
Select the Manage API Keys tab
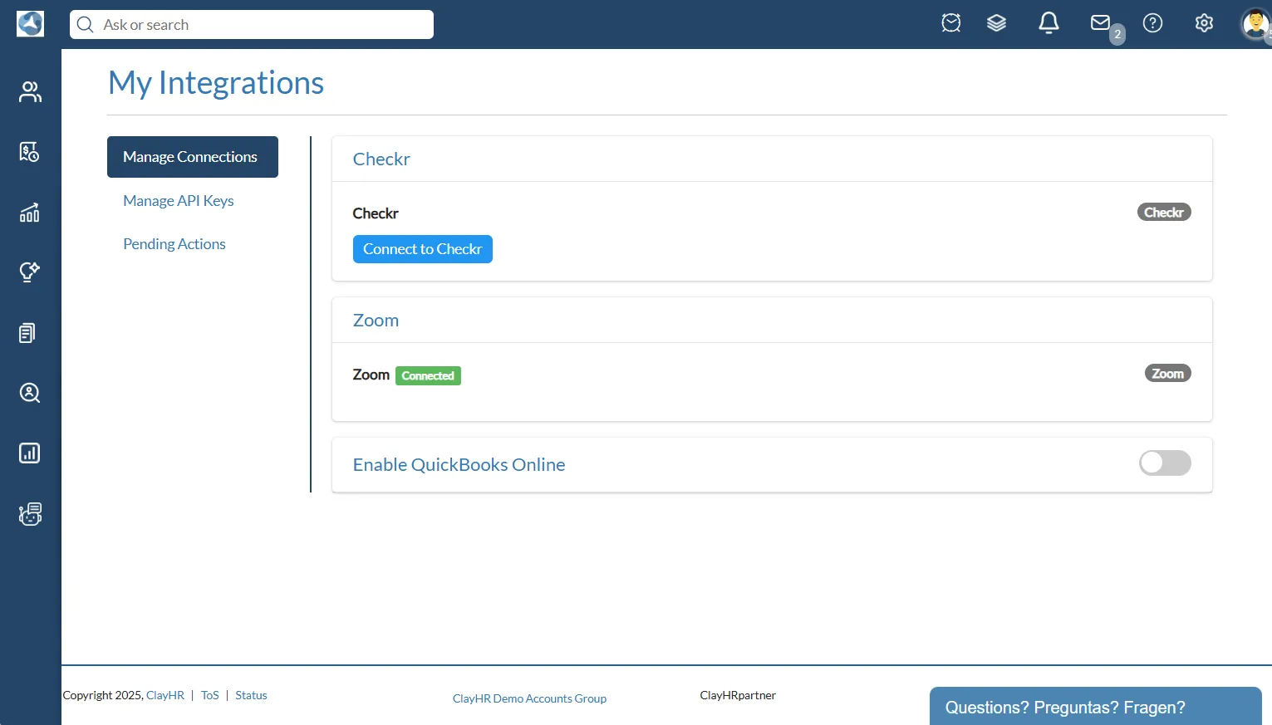click(179, 201)
